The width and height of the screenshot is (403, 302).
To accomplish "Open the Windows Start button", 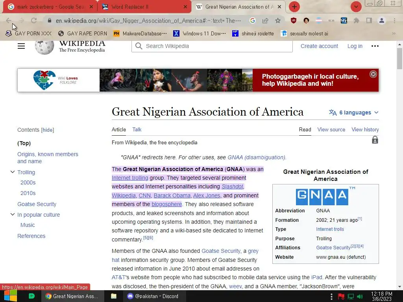I will (10, 296).
